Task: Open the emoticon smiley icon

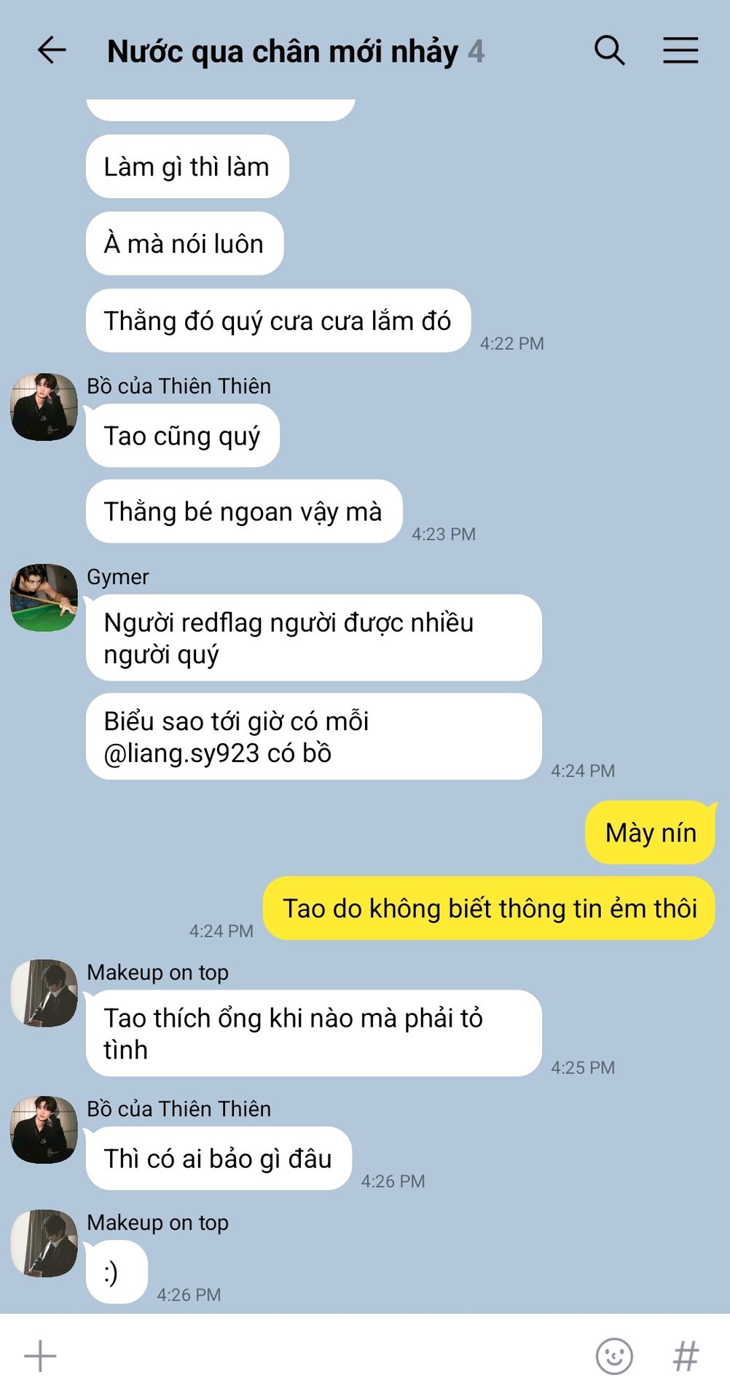Action: click(614, 1356)
